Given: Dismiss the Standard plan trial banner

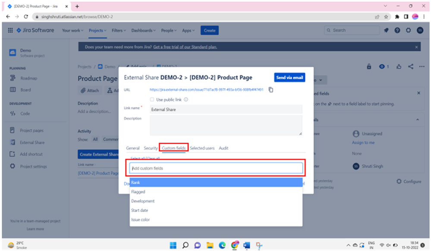Looking at the screenshot, I should coord(416,47).
